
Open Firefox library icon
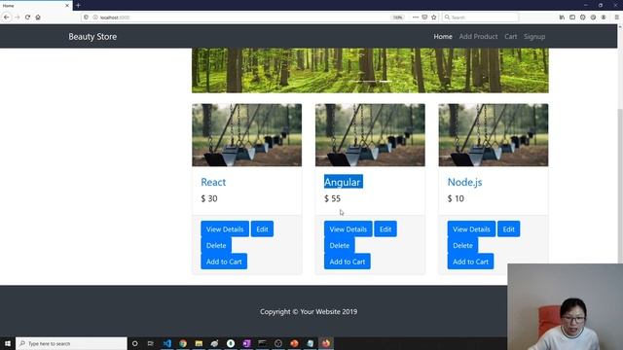[562, 17]
